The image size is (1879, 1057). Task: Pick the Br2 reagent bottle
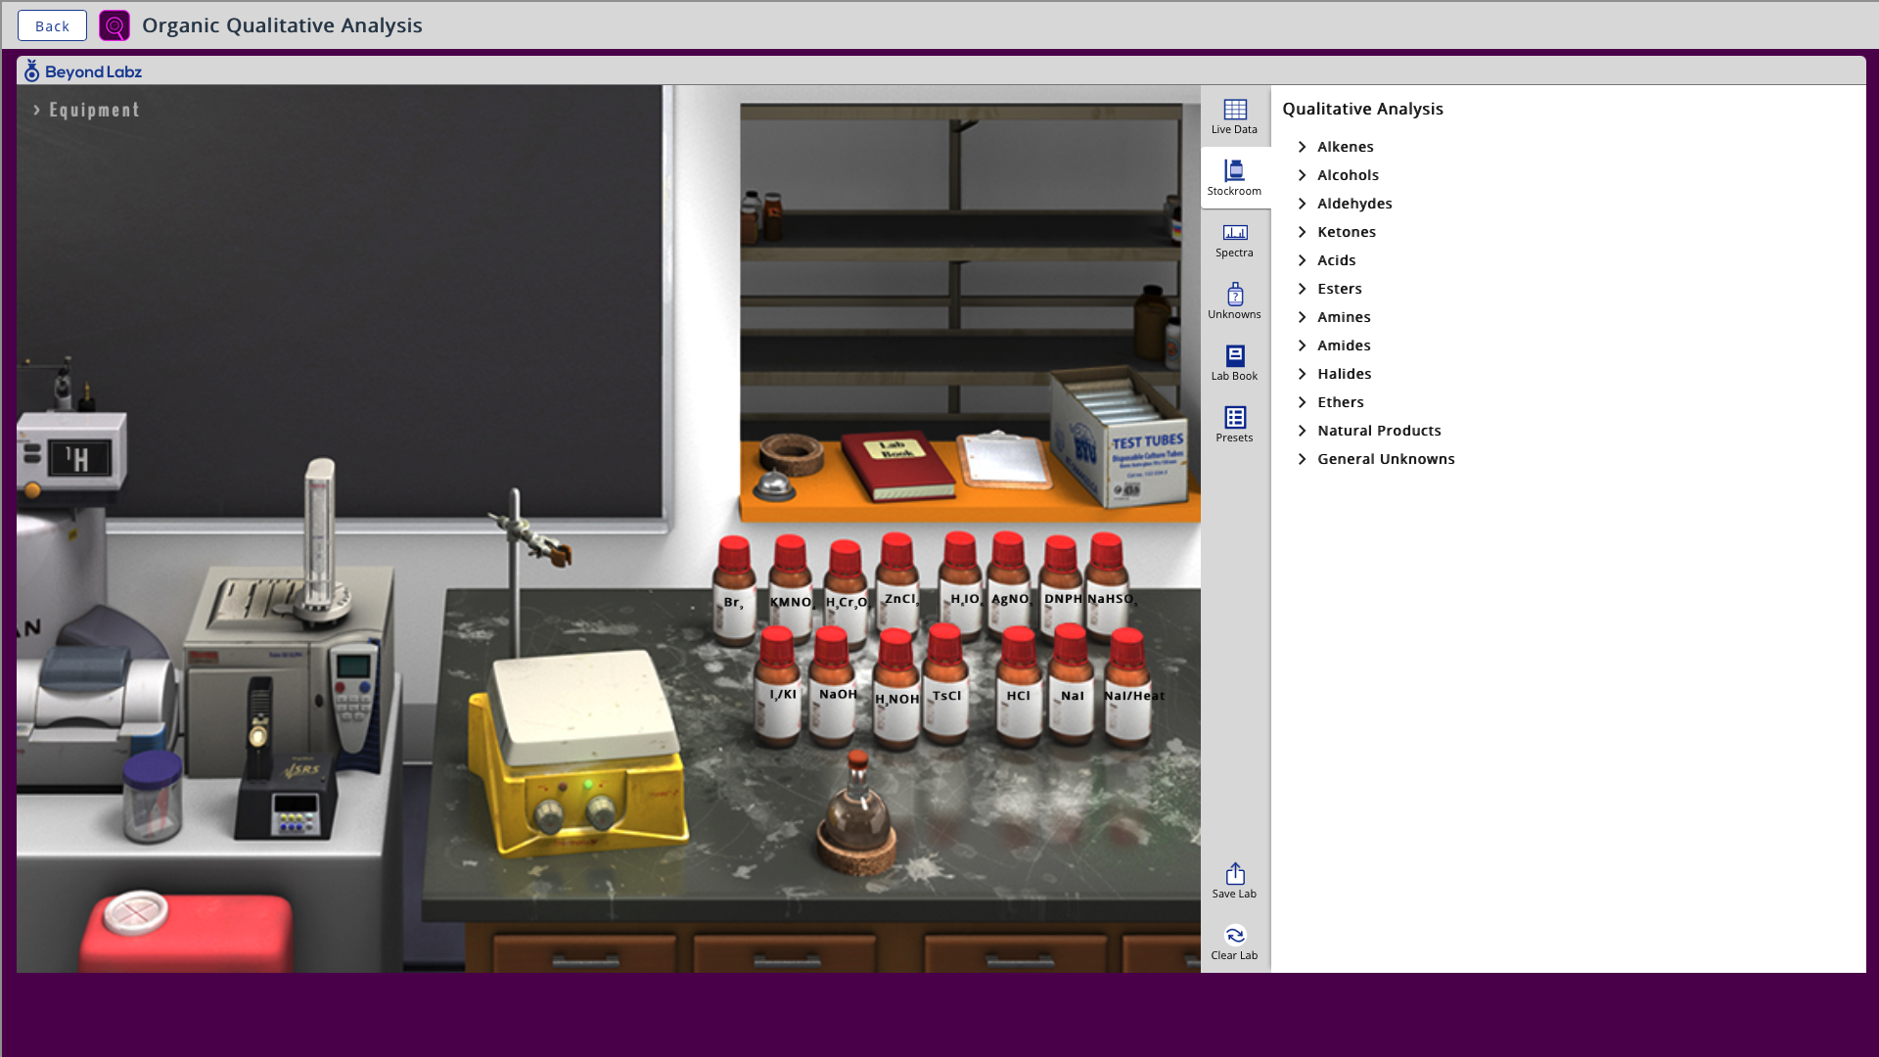[x=734, y=590]
